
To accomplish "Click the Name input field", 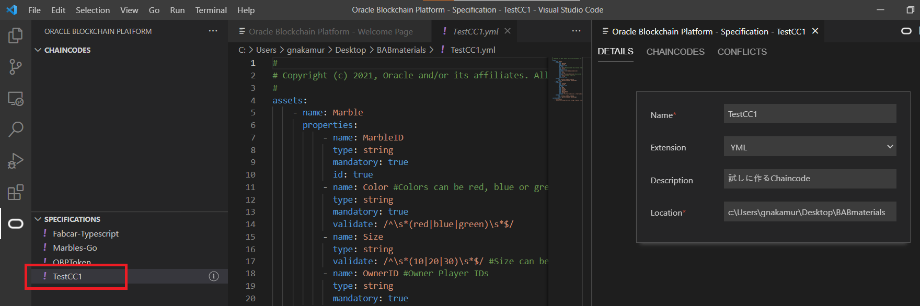I will [810, 114].
